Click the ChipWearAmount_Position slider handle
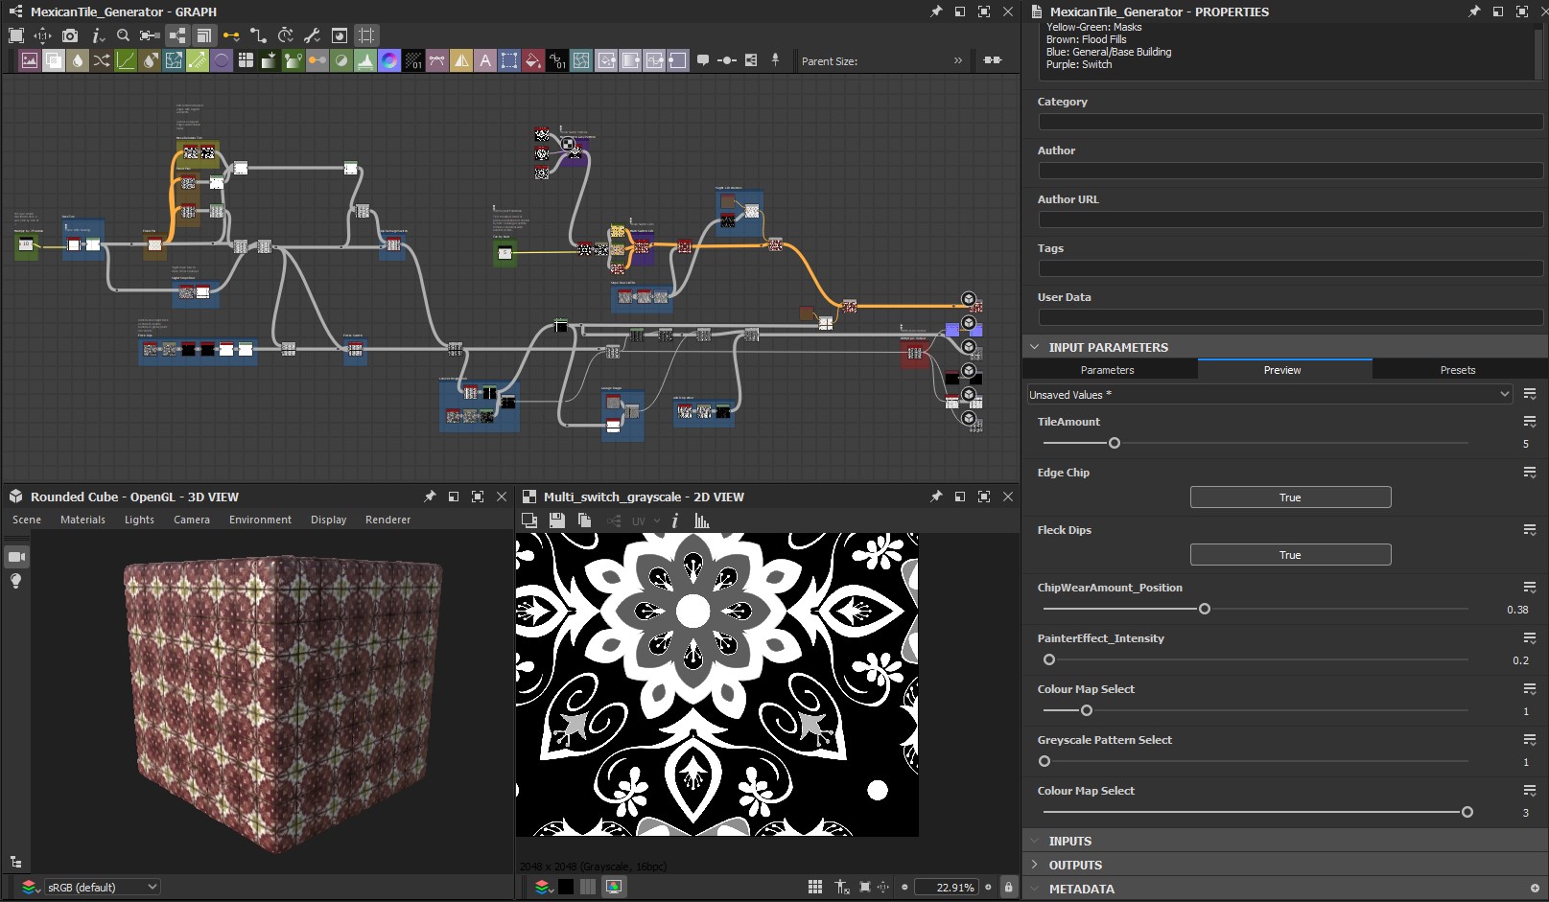Viewport: 1549px width, 902px height. (1205, 609)
